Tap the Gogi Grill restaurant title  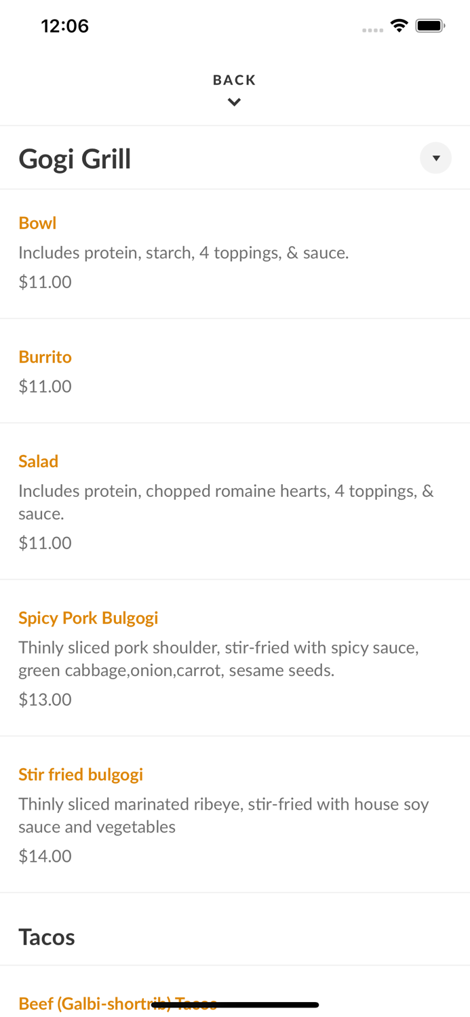tap(75, 157)
